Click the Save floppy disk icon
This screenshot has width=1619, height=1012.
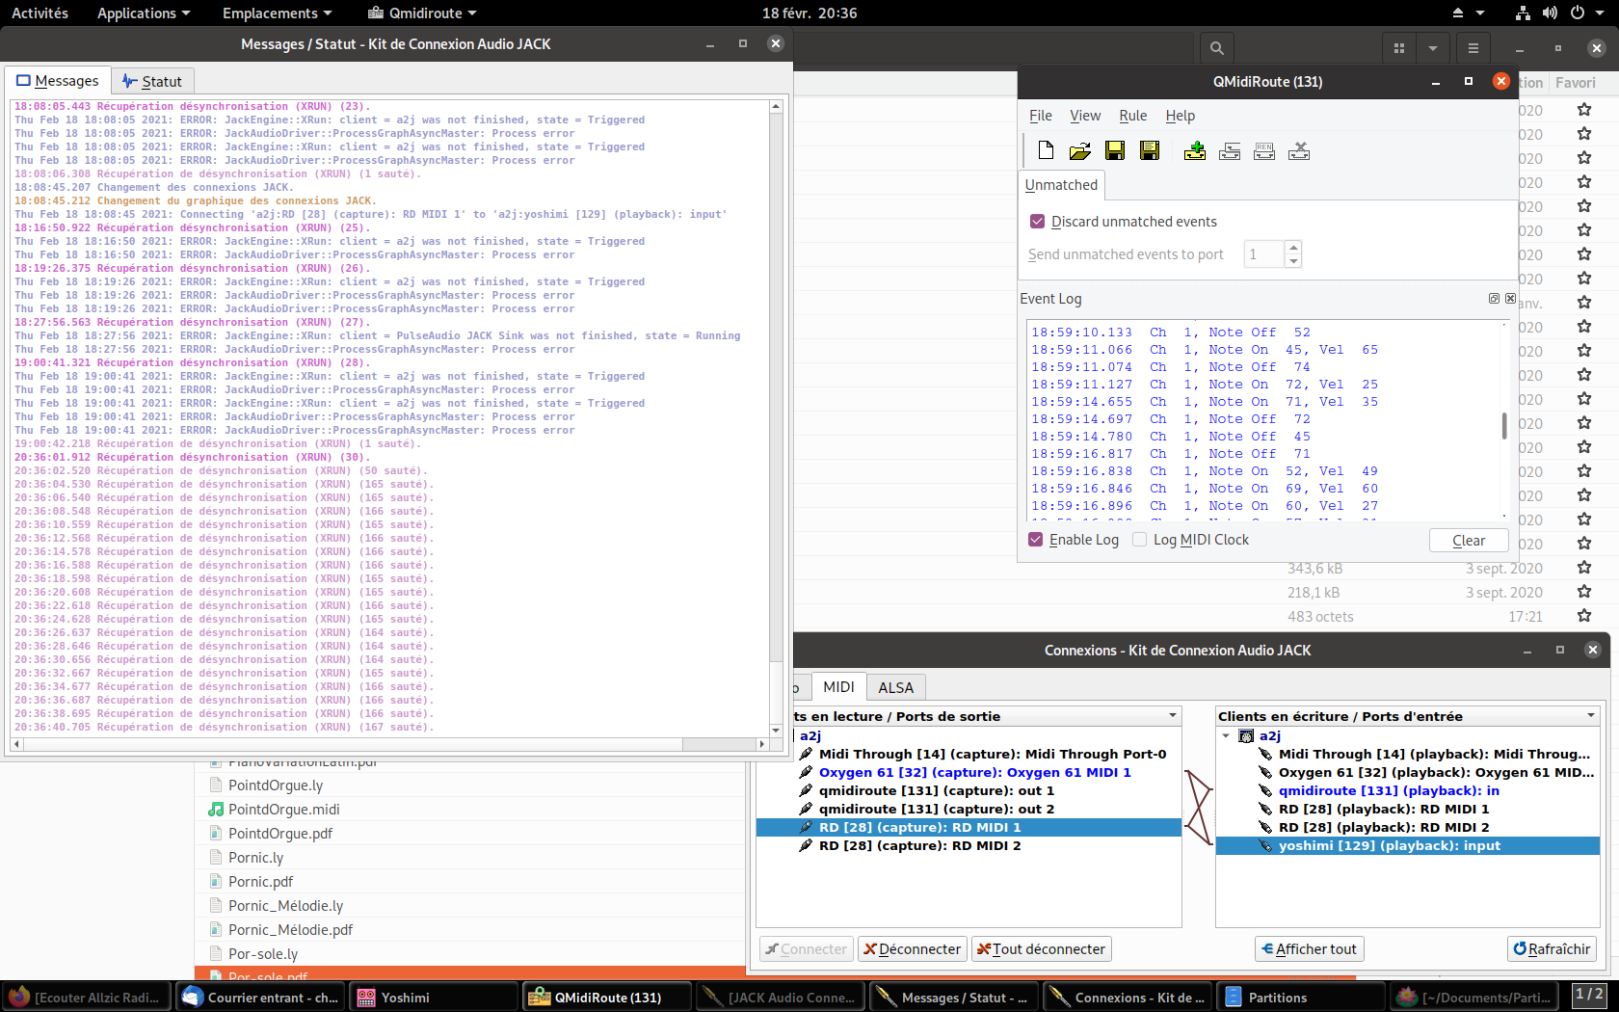[x=1115, y=150]
